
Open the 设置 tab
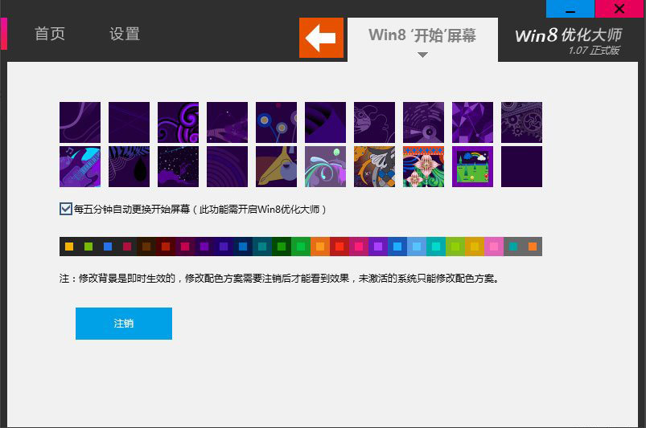click(125, 34)
